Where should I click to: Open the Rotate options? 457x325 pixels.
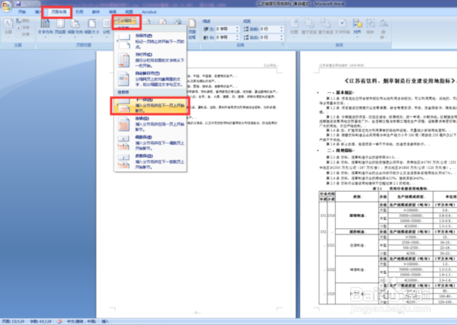(x=383, y=28)
